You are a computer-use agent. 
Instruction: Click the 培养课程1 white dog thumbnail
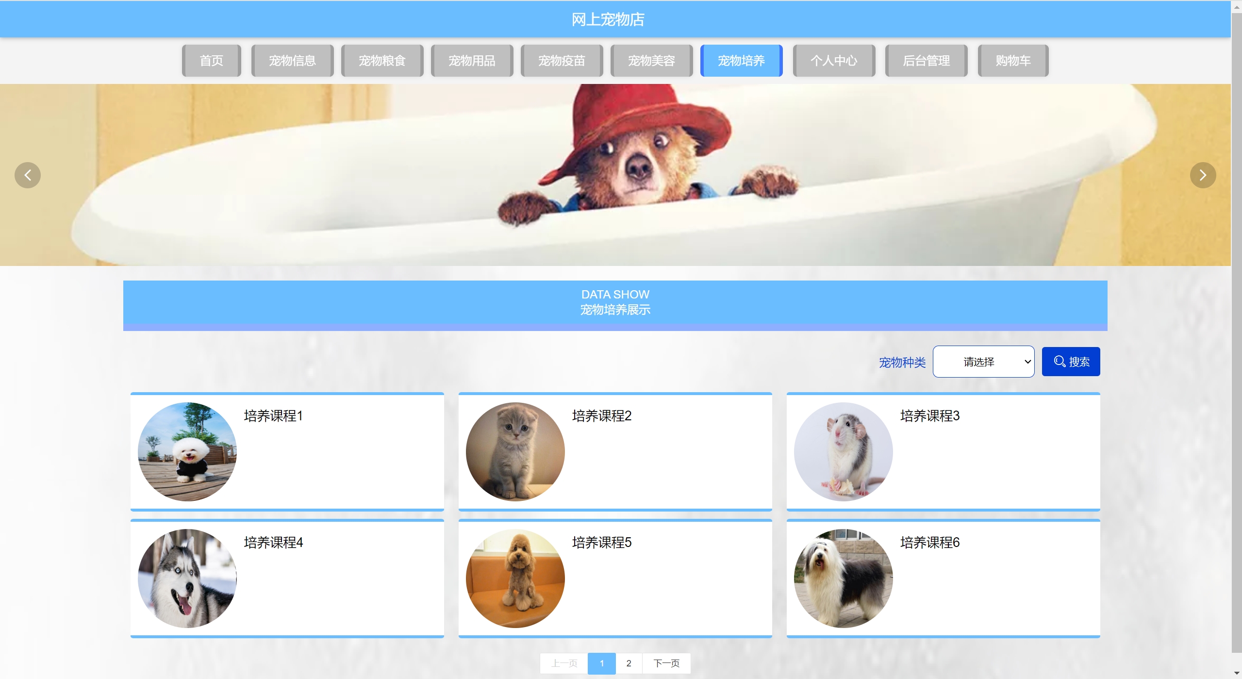click(x=187, y=452)
